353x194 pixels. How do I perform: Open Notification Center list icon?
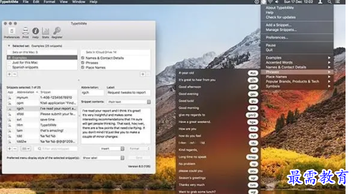tap(338, 2)
